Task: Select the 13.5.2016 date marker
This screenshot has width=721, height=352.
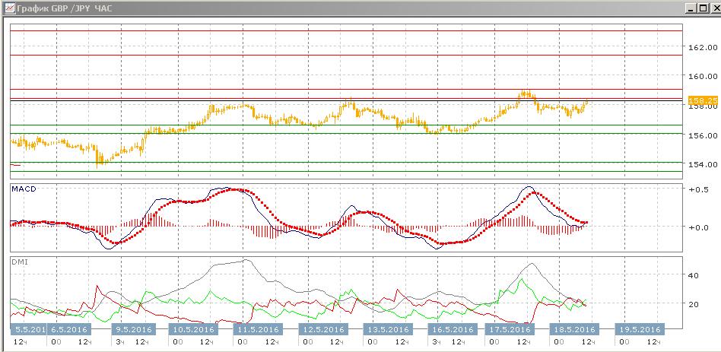Action: coord(386,329)
